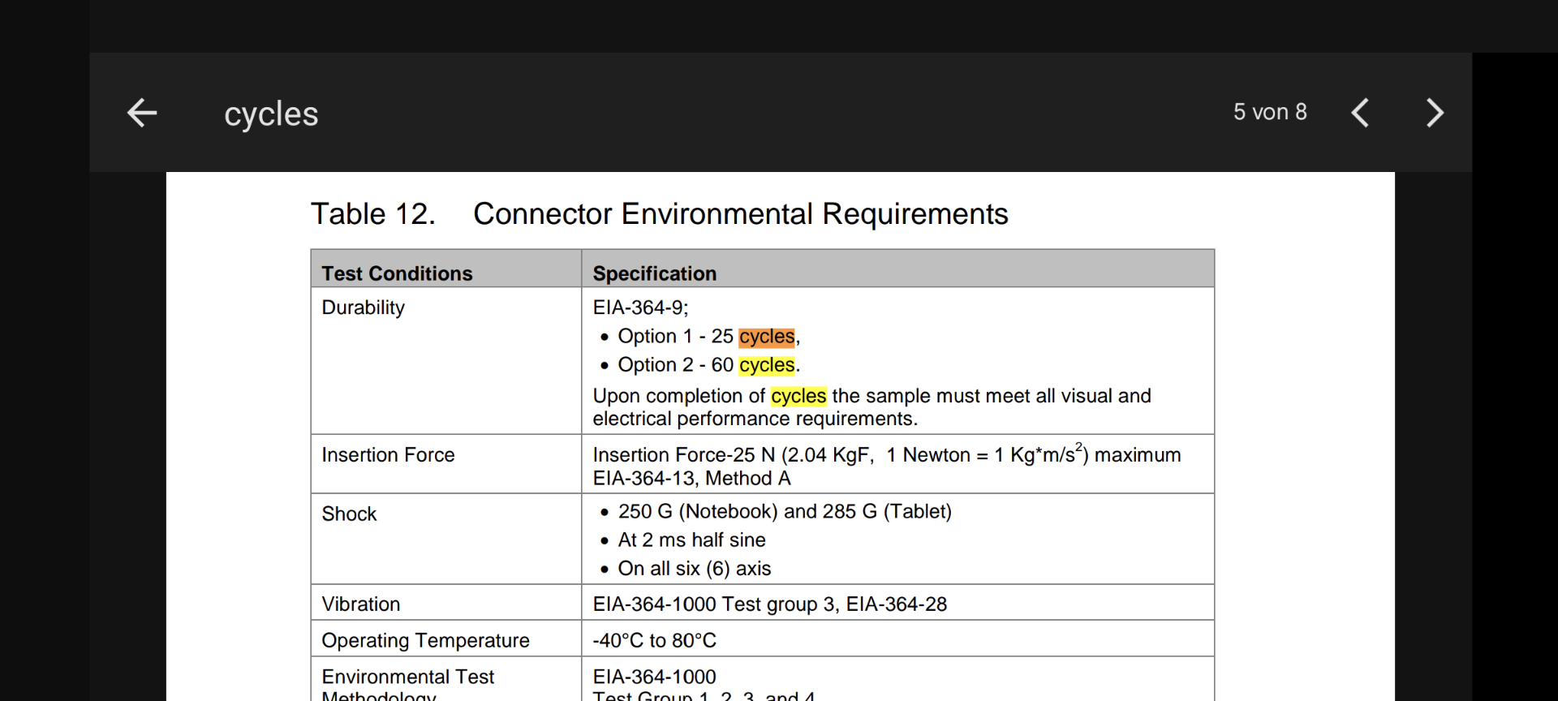Click the 'Operating Temperature' row label

[x=425, y=640]
